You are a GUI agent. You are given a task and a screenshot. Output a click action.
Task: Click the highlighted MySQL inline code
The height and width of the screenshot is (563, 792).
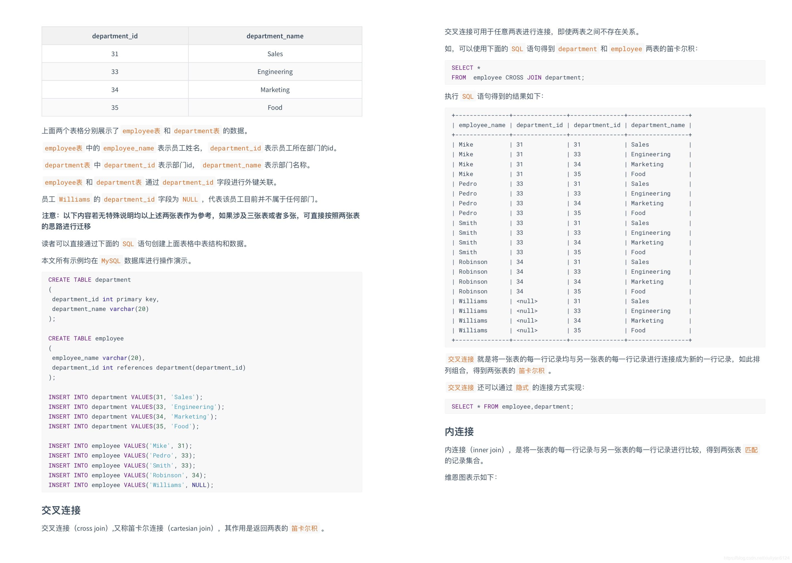click(x=110, y=261)
